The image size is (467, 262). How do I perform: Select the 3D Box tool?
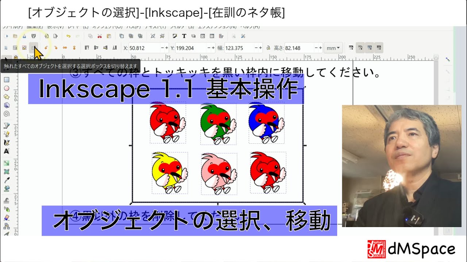point(6,105)
